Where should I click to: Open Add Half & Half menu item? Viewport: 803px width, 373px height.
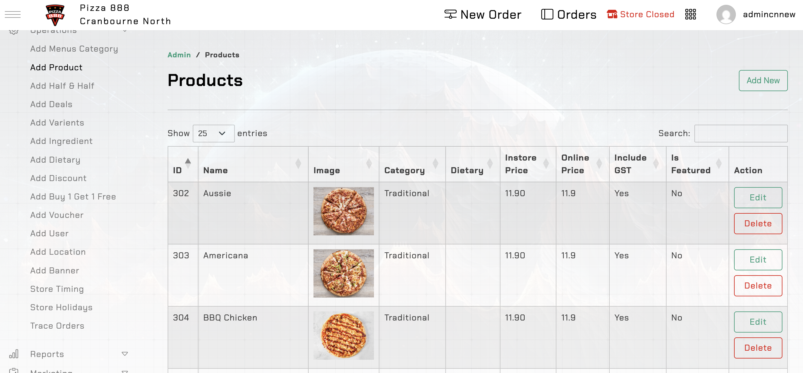pos(62,86)
